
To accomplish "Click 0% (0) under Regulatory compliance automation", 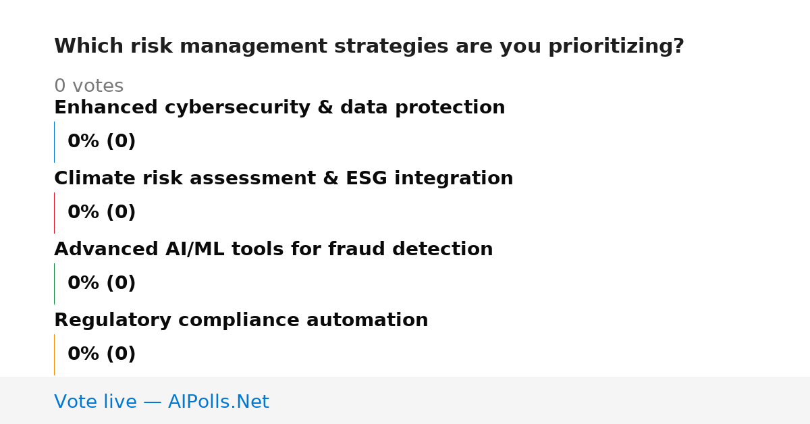I will [x=101, y=354].
